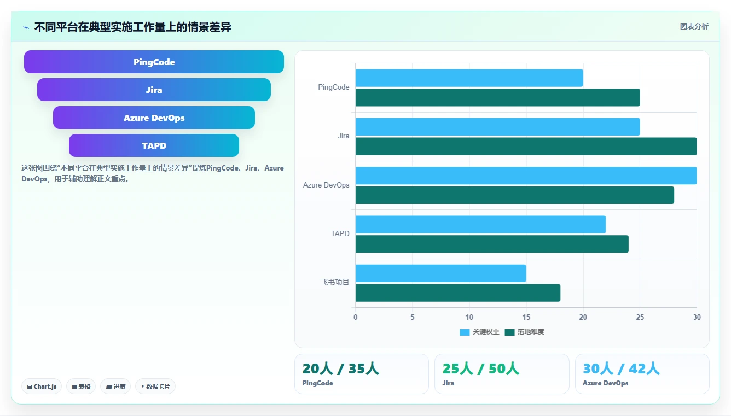Screen dimensions: 731x416
Task: Toggle the 关键权重 legend swatch
Action: (465, 332)
